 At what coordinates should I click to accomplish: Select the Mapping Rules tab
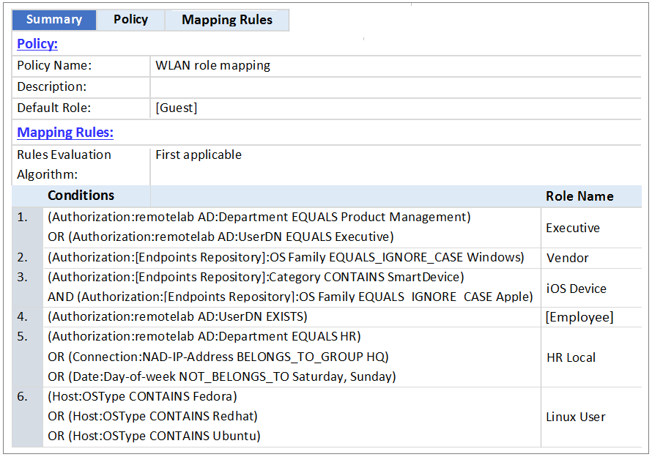[x=227, y=20]
